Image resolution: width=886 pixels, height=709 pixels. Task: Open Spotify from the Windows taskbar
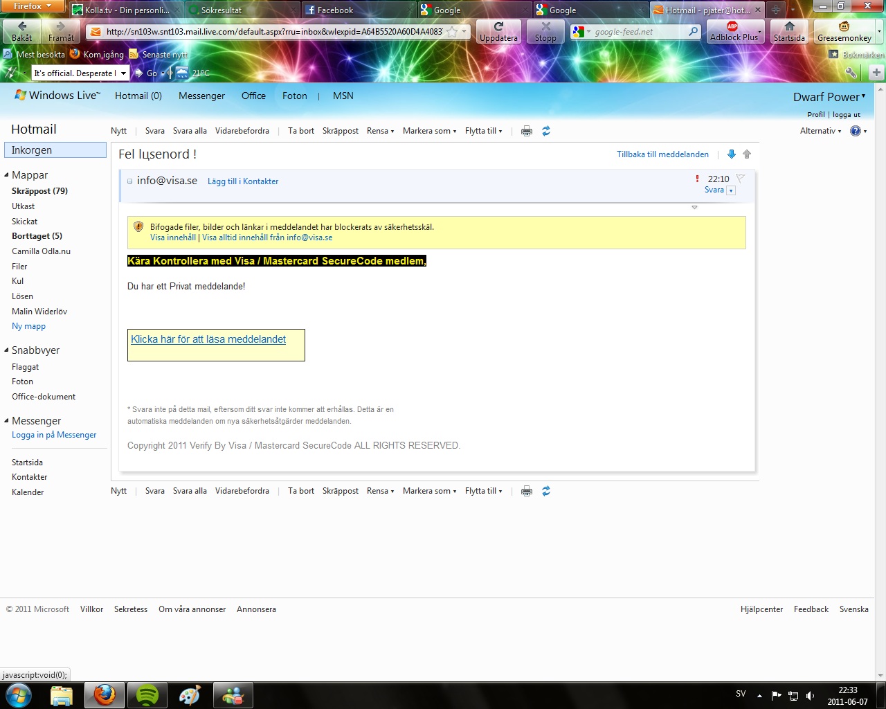coord(147,694)
